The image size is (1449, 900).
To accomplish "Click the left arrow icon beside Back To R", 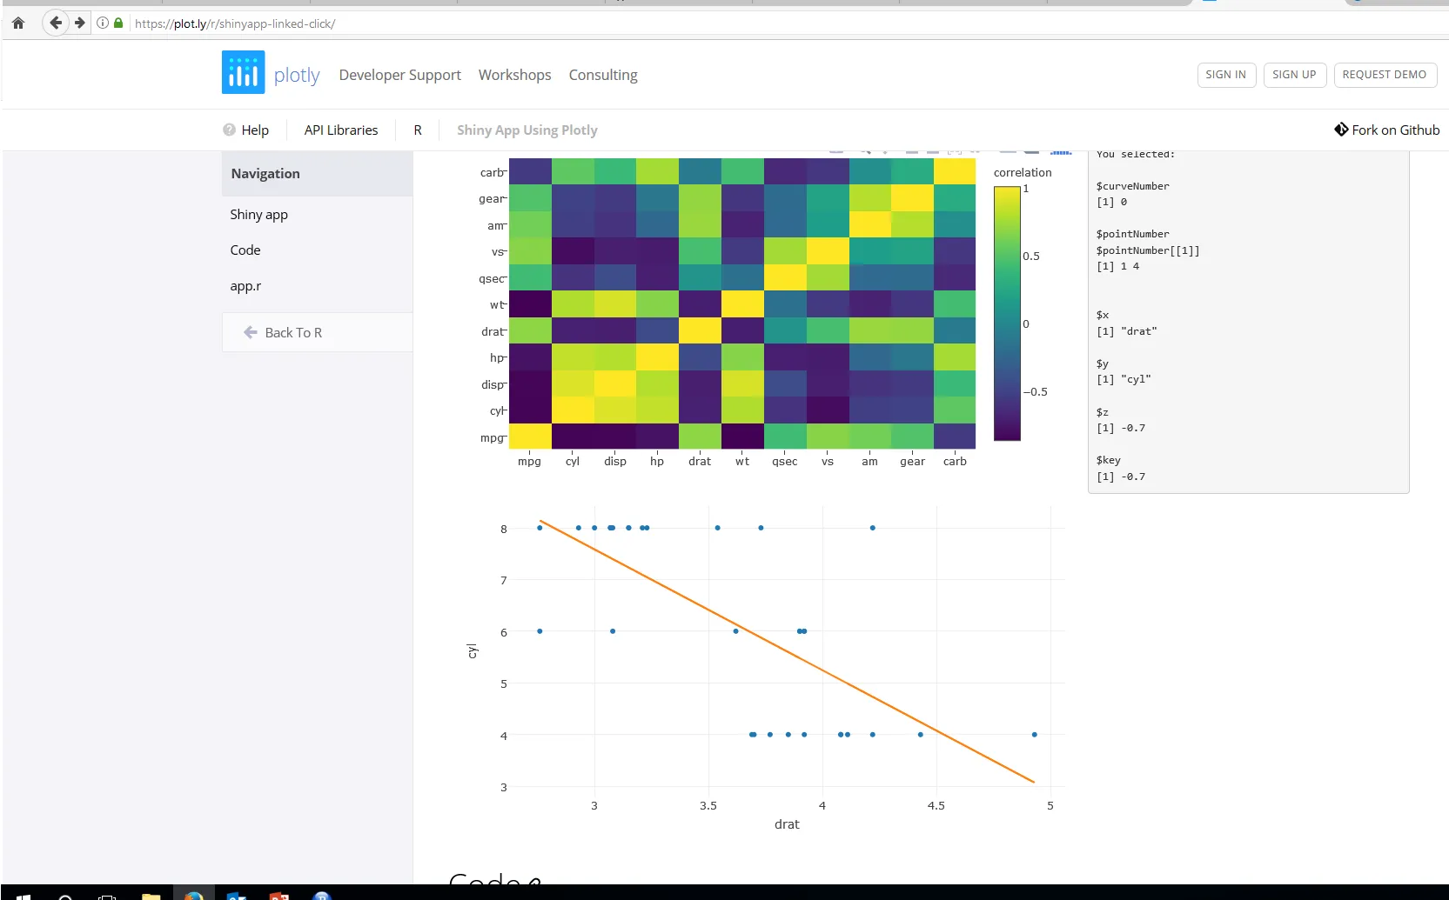I will [251, 332].
